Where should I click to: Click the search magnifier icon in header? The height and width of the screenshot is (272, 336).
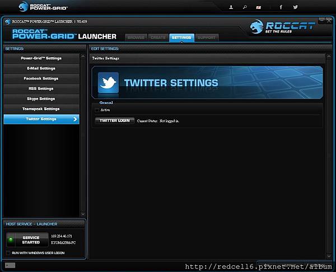(x=245, y=7)
